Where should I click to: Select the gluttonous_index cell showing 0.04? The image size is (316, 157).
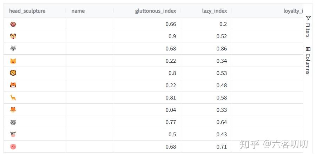[x=147, y=110]
